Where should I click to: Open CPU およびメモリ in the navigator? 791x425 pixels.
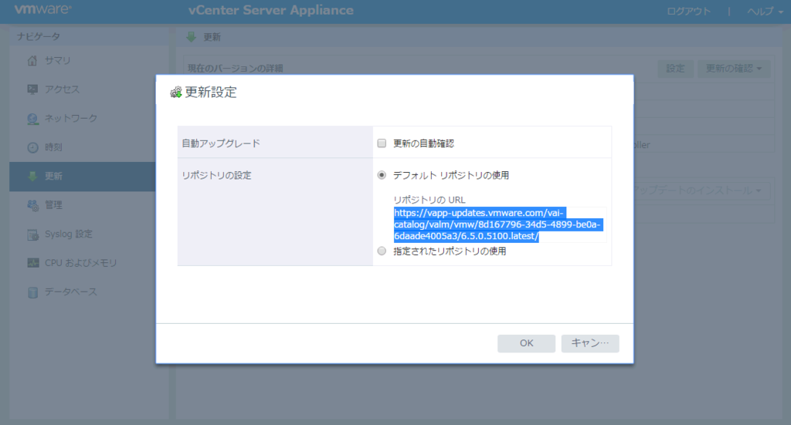(x=80, y=263)
